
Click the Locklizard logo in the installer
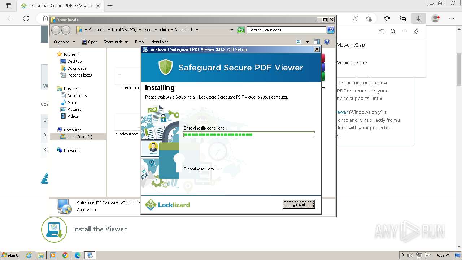(167, 205)
